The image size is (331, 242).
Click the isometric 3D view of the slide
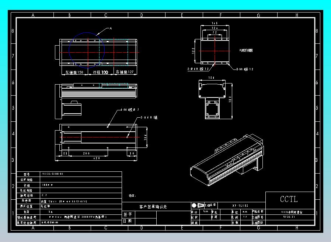pyautogui.click(x=227, y=160)
